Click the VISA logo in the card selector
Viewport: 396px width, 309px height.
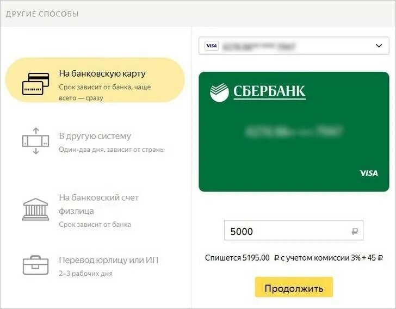pos(212,46)
